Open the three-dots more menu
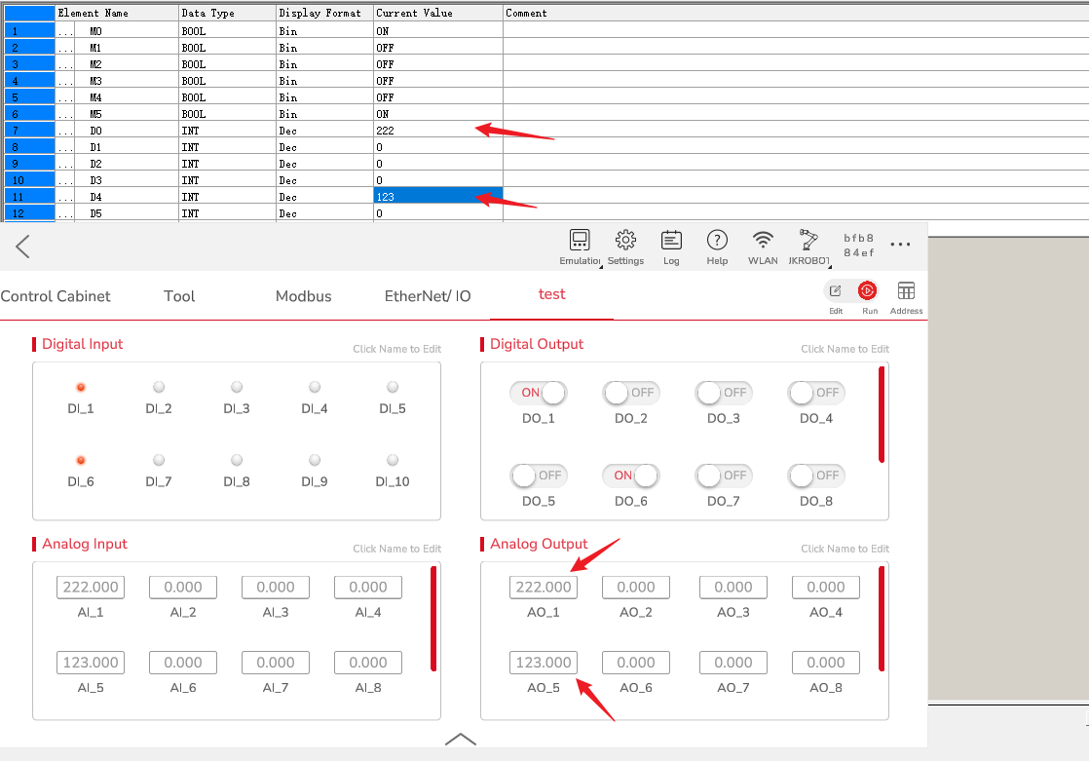 pos(900,245)
